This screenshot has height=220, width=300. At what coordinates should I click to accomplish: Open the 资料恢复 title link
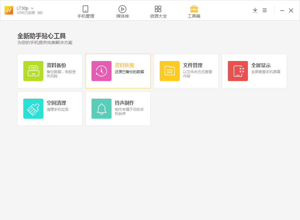(124, 65)
